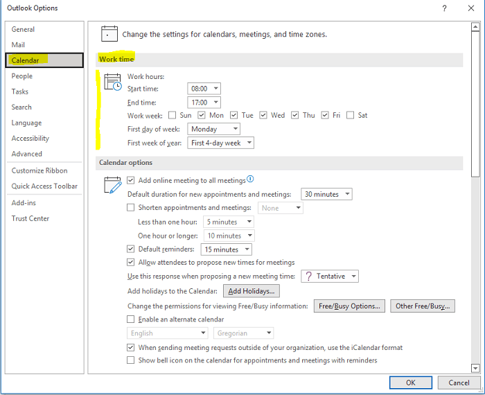The height and width of the screenshot is (395, 485).
Task: Open the Start time dropdown
Action: coord(204,89)
